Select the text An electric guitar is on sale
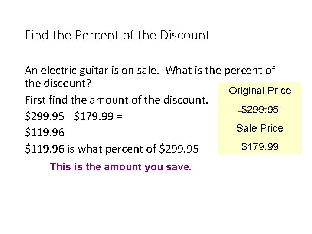This screenshot has width=312, height=234. pos(92,71)
